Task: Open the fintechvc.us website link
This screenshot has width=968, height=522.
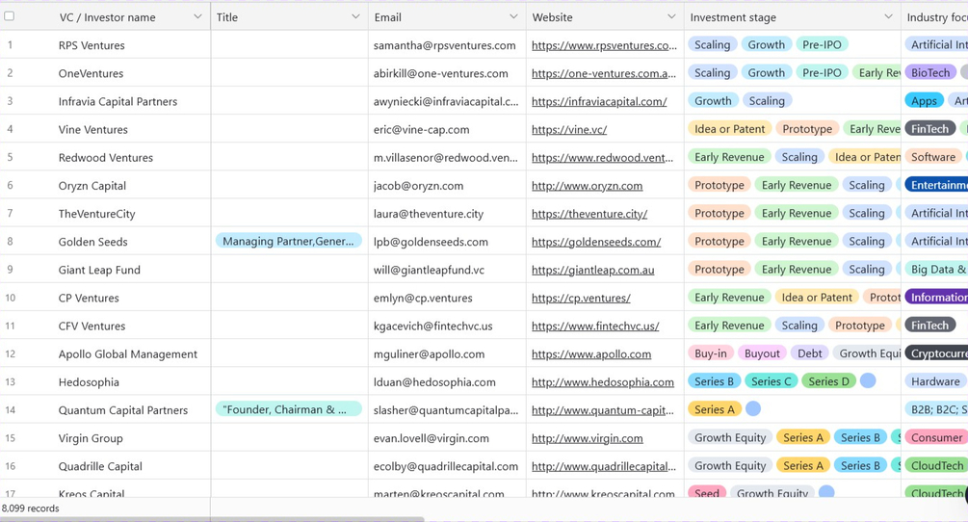Action: point(595,326)
